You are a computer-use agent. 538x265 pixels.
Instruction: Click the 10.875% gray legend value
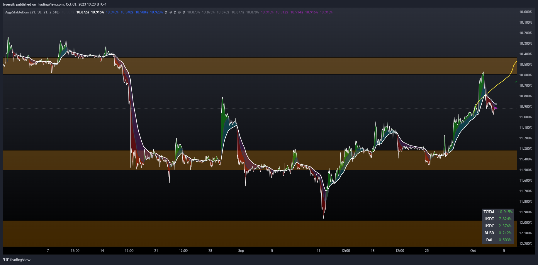click(208, 12)
